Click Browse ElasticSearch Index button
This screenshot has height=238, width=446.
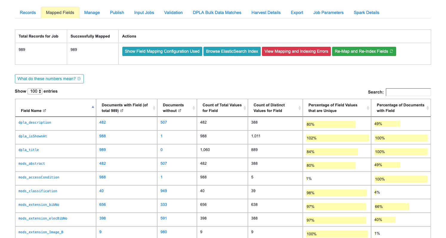[x=232, y=51]
